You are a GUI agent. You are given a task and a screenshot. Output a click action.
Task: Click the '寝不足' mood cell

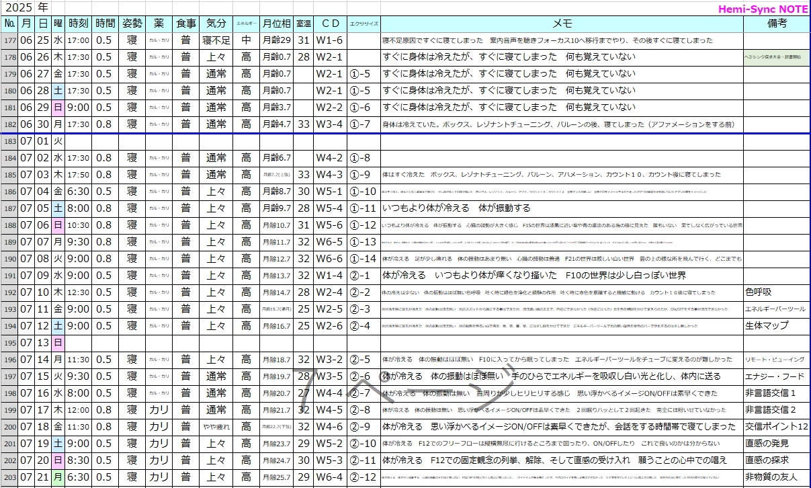coord(216,40)
